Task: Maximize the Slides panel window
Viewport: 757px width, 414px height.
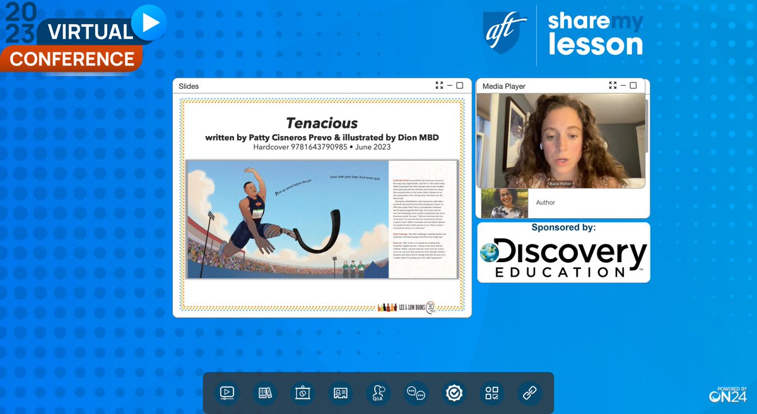Action: (460, 86)
